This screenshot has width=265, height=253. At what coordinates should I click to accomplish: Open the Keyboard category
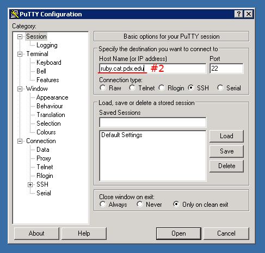coord(49,63)
